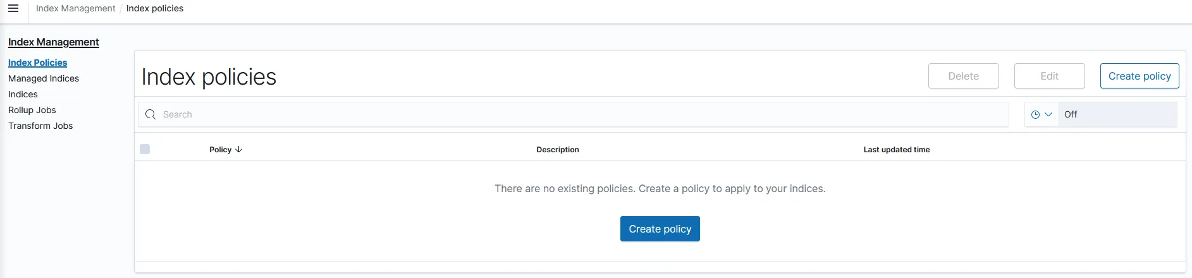This screenshot has width=1192, height=278.
Task: Click Index policies in the breadcrumb
Action: (x=155, y=8)
